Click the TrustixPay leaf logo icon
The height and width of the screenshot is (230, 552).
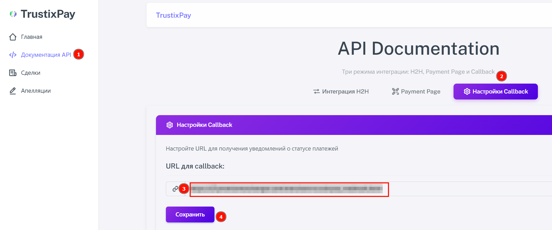(13, 14)
